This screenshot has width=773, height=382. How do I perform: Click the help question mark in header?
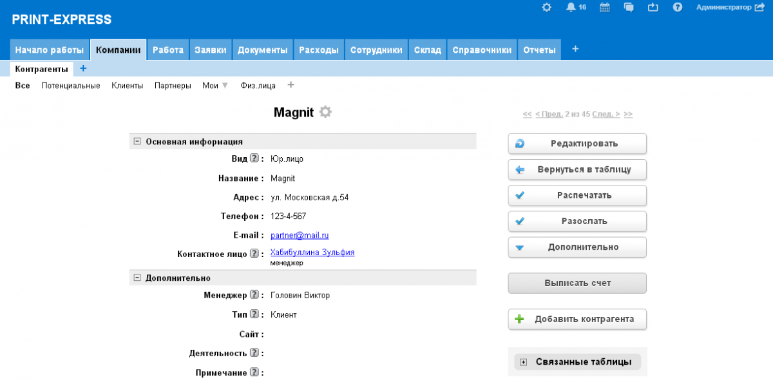(x=677, y=8)
